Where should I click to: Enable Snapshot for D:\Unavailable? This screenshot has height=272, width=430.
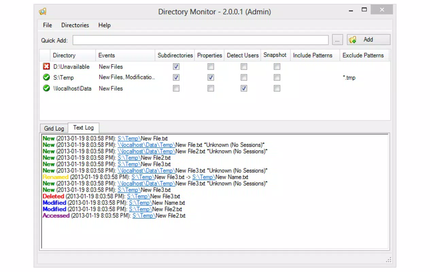[277, 67]
